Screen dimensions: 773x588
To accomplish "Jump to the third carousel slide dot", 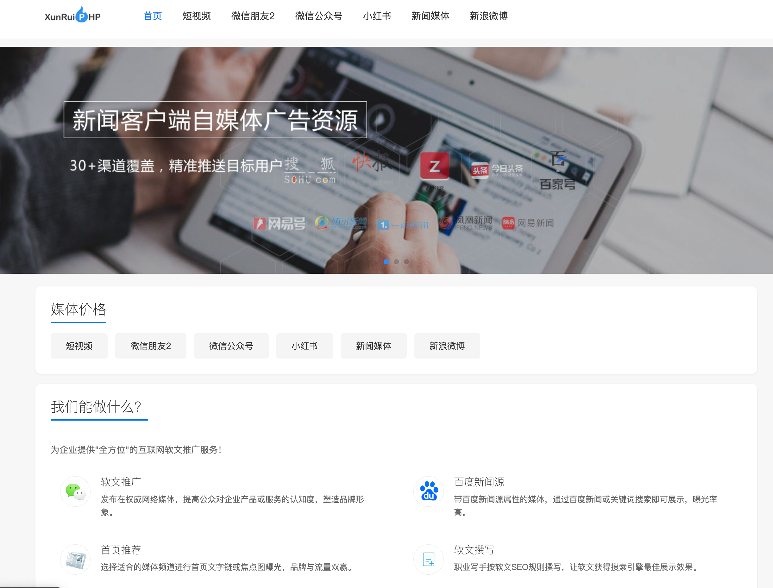I will (406, 261).
